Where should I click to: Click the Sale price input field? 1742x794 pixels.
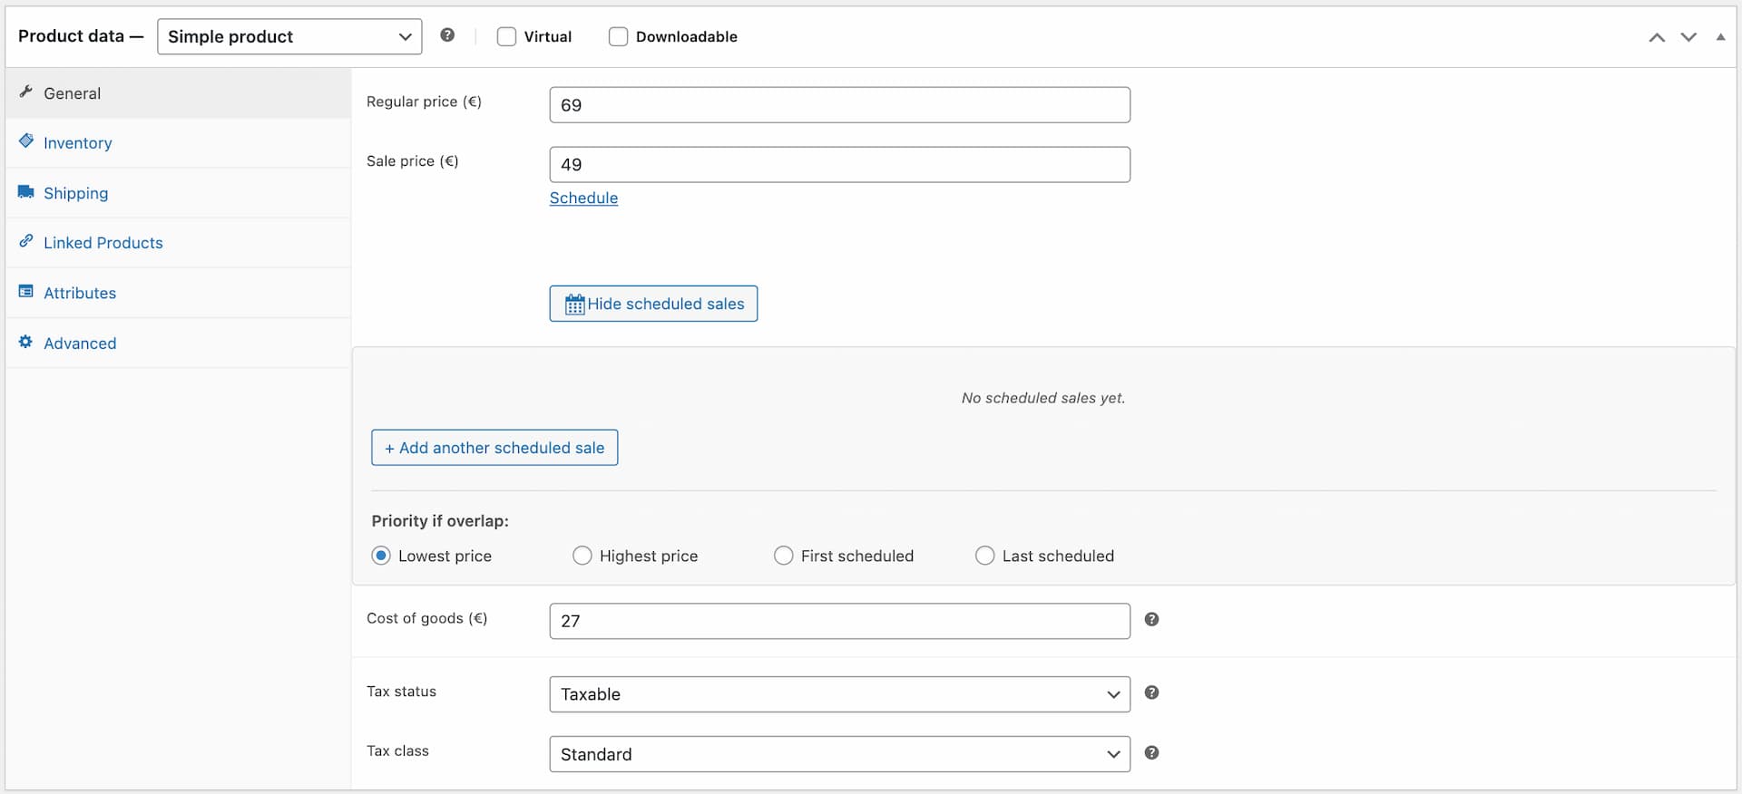[x=840, y=164]
